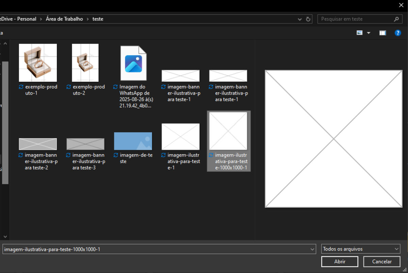This screenshot has height=273, width=408.
Task: Select the imagem-banner-ilustrativa-para teste-3 thumbnail
Action: click(85, 144)
